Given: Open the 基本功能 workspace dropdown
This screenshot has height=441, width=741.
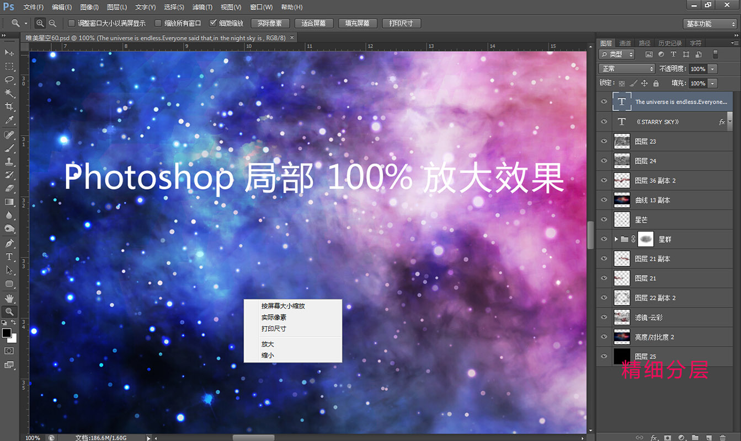Looking at the screenshot, I should click(x=710, y=24).
